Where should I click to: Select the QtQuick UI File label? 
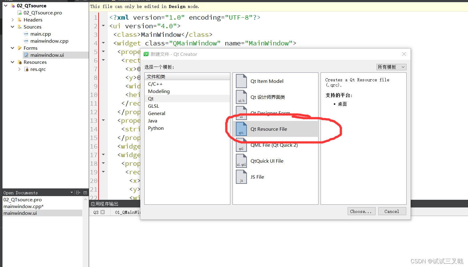click(x=267, y=161)
